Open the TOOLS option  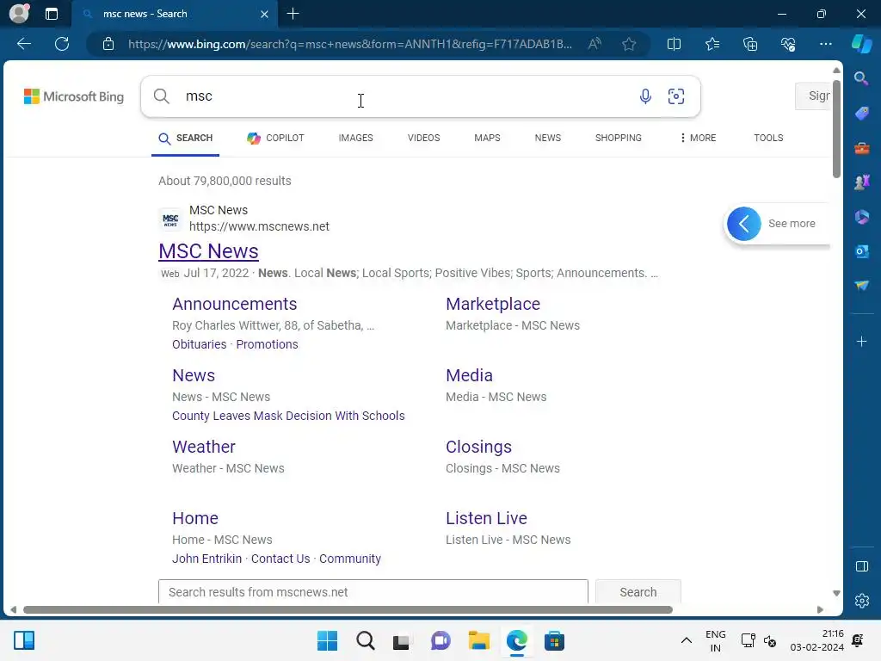(768, 138)
